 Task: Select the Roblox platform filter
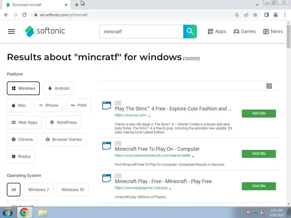(21, 156)
